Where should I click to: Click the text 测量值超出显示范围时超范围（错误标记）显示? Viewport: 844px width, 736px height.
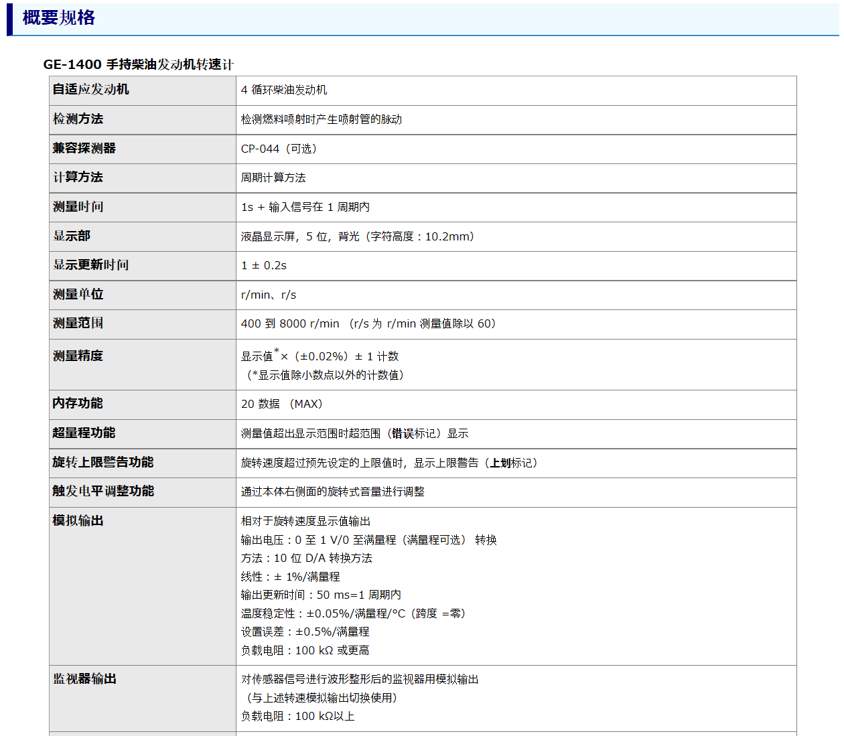pyautogui.click(x=355, y=433)
